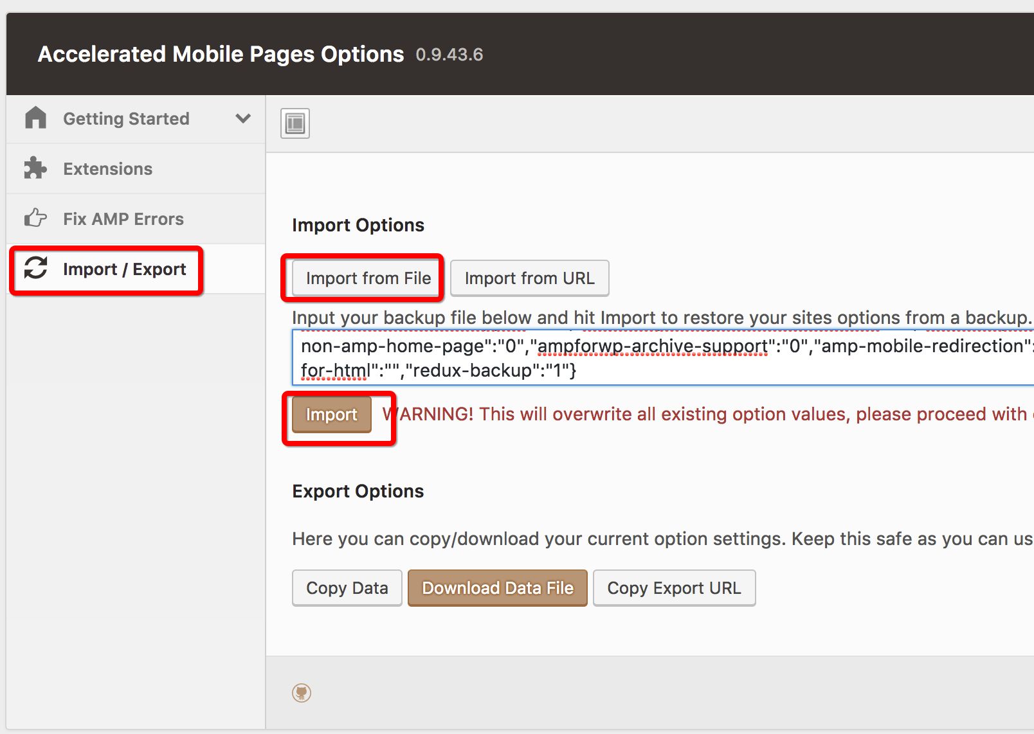Click inside the backup data text area
Screen dimensions: 1034x734
[x=663, y=357]
